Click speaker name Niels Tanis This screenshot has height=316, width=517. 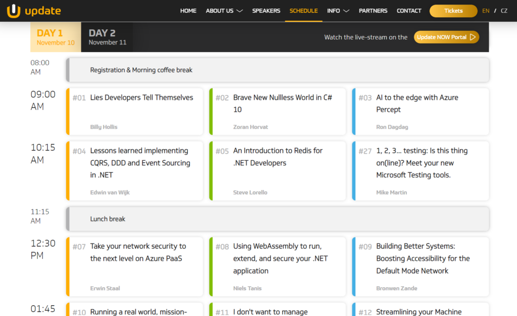(x=247, y=288)
